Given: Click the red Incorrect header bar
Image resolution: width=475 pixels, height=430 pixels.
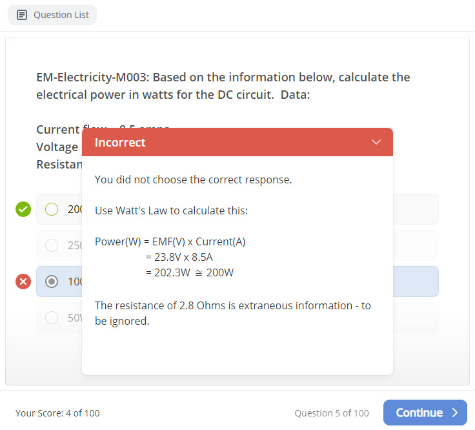Looking at the screenshot, I should tap(237, 142).
